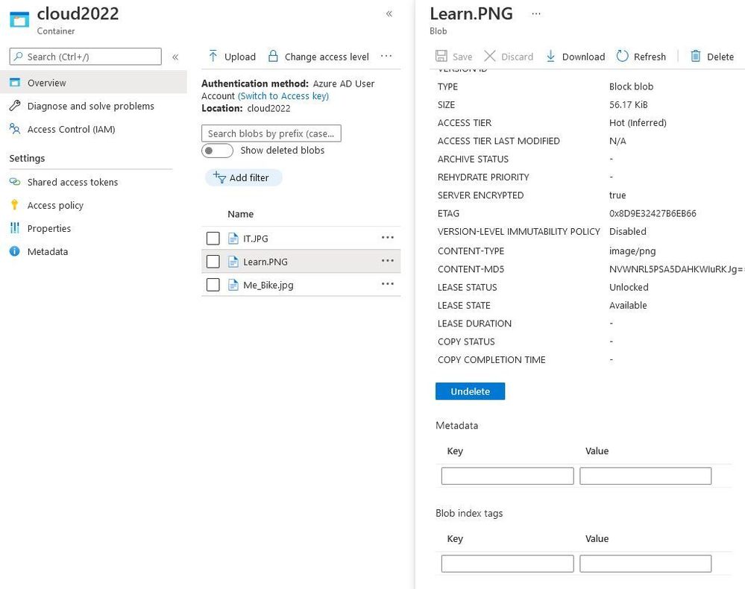Check the Learn.PNG checkbox
745x589 pixels.
pos(213,261)
